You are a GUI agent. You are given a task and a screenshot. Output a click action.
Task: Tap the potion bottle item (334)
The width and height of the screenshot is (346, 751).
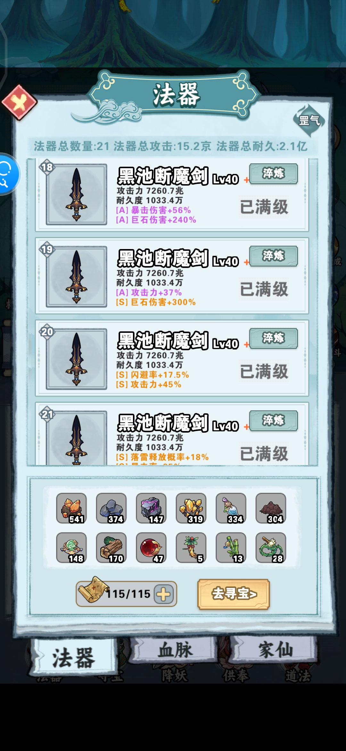(x=231, y=508)
